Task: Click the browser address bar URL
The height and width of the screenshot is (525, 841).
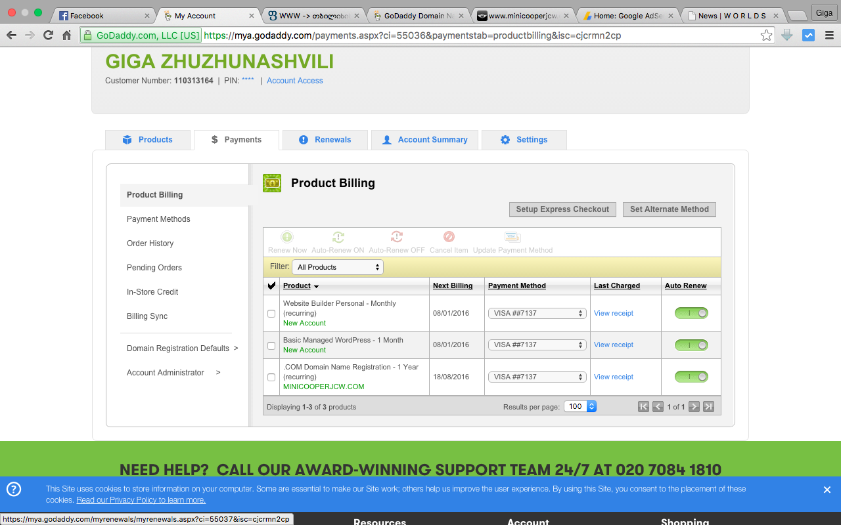Action: (x=413, y=35)
